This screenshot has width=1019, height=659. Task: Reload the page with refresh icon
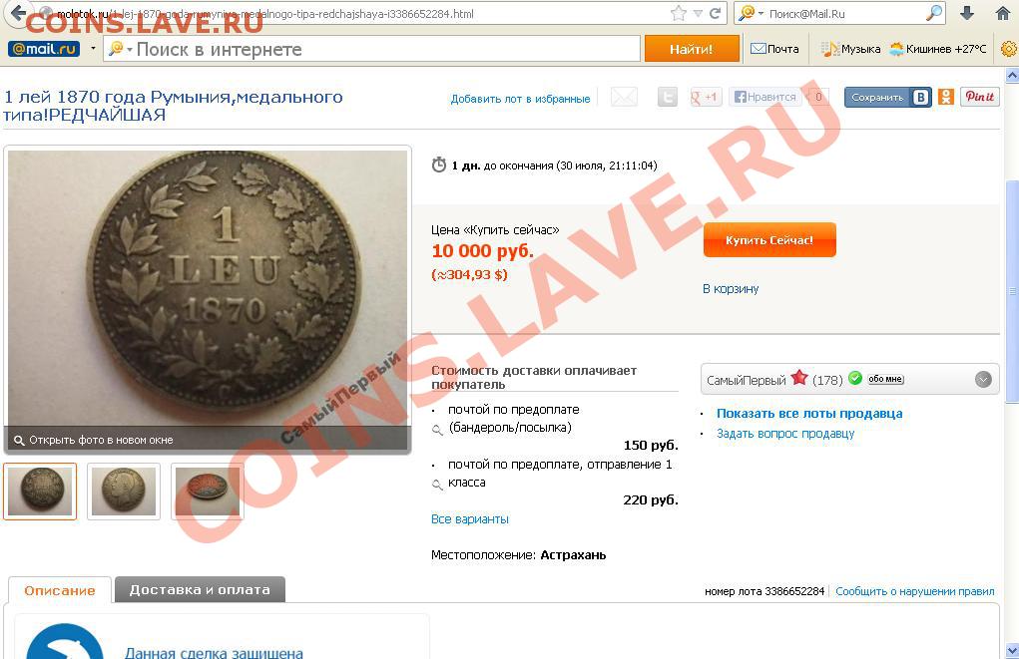coord(716,13)
